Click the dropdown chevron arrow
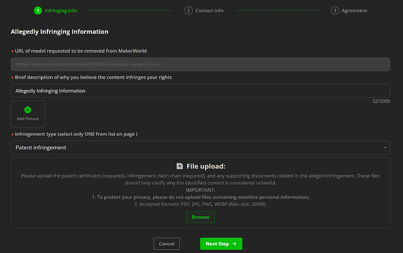403x253 pixels. point(385,147)
